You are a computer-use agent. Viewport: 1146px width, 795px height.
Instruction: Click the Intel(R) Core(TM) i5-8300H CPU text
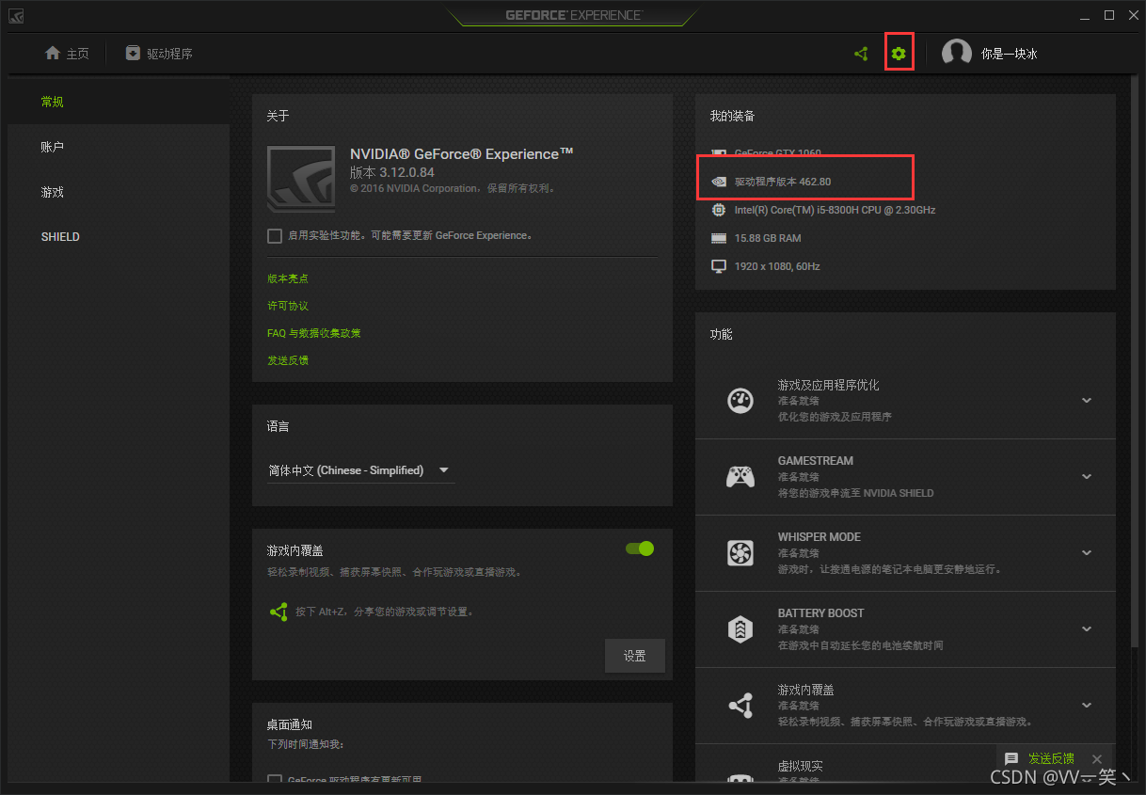point(836,210)
